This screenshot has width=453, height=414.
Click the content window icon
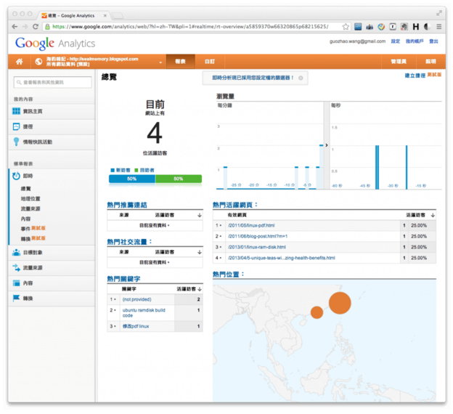pos(16,283)
